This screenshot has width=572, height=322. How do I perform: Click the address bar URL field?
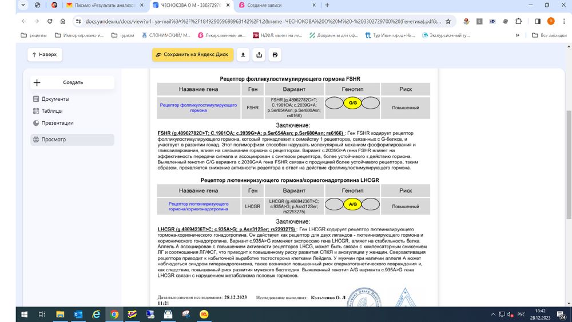tap(263, 22)
